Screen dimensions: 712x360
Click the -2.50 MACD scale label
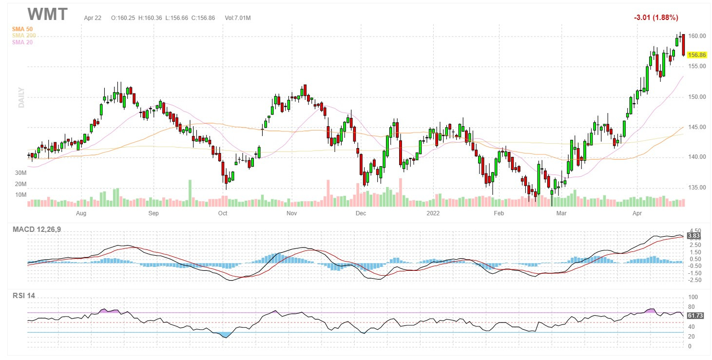pyautogui.click(x=694, y=280)
